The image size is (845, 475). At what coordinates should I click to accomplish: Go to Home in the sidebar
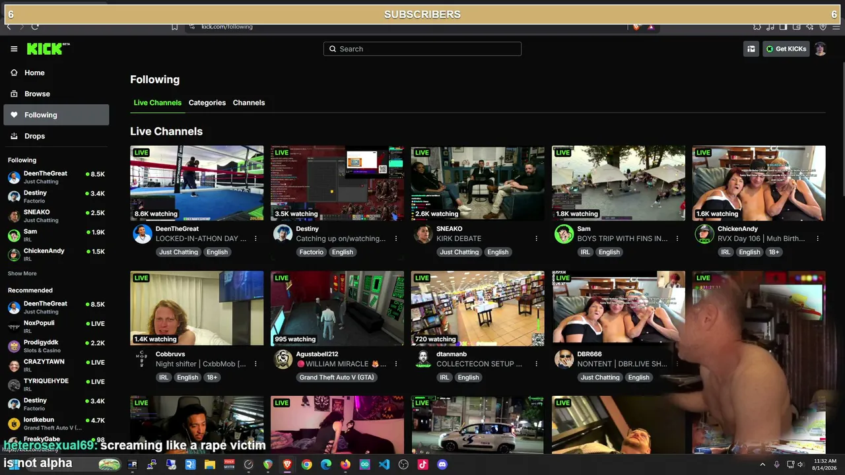(56, 73)
